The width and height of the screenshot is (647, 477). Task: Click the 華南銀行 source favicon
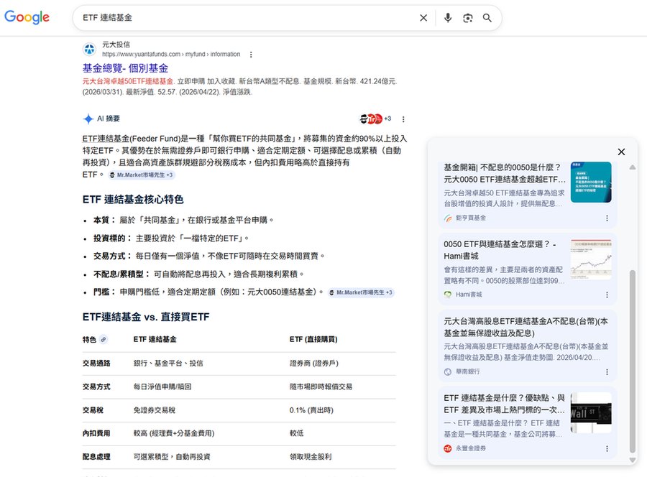[x=448, y=371]
